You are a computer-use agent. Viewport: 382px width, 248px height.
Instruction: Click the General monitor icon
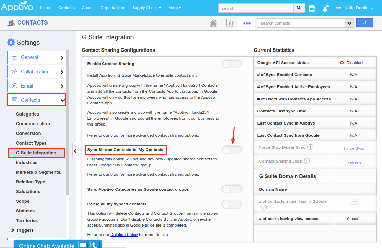(x=15, y=57)
